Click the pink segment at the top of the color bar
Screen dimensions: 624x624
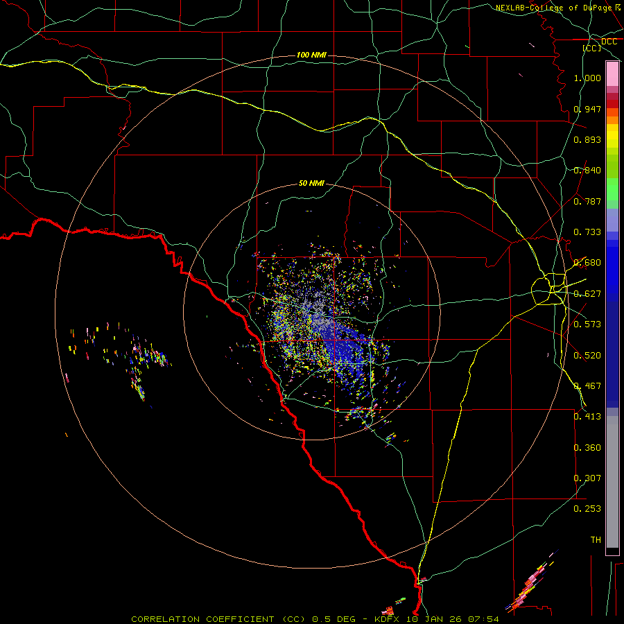tap(612, 74)
